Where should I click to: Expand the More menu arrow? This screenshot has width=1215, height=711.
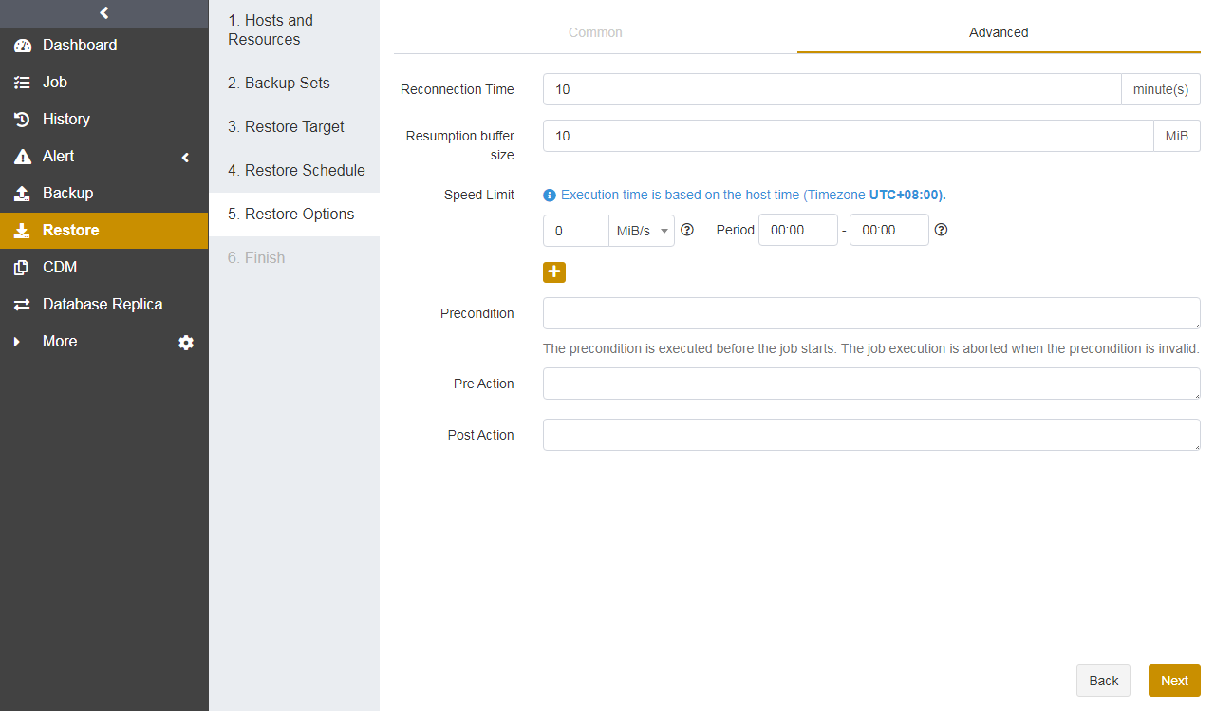[16, 342]
